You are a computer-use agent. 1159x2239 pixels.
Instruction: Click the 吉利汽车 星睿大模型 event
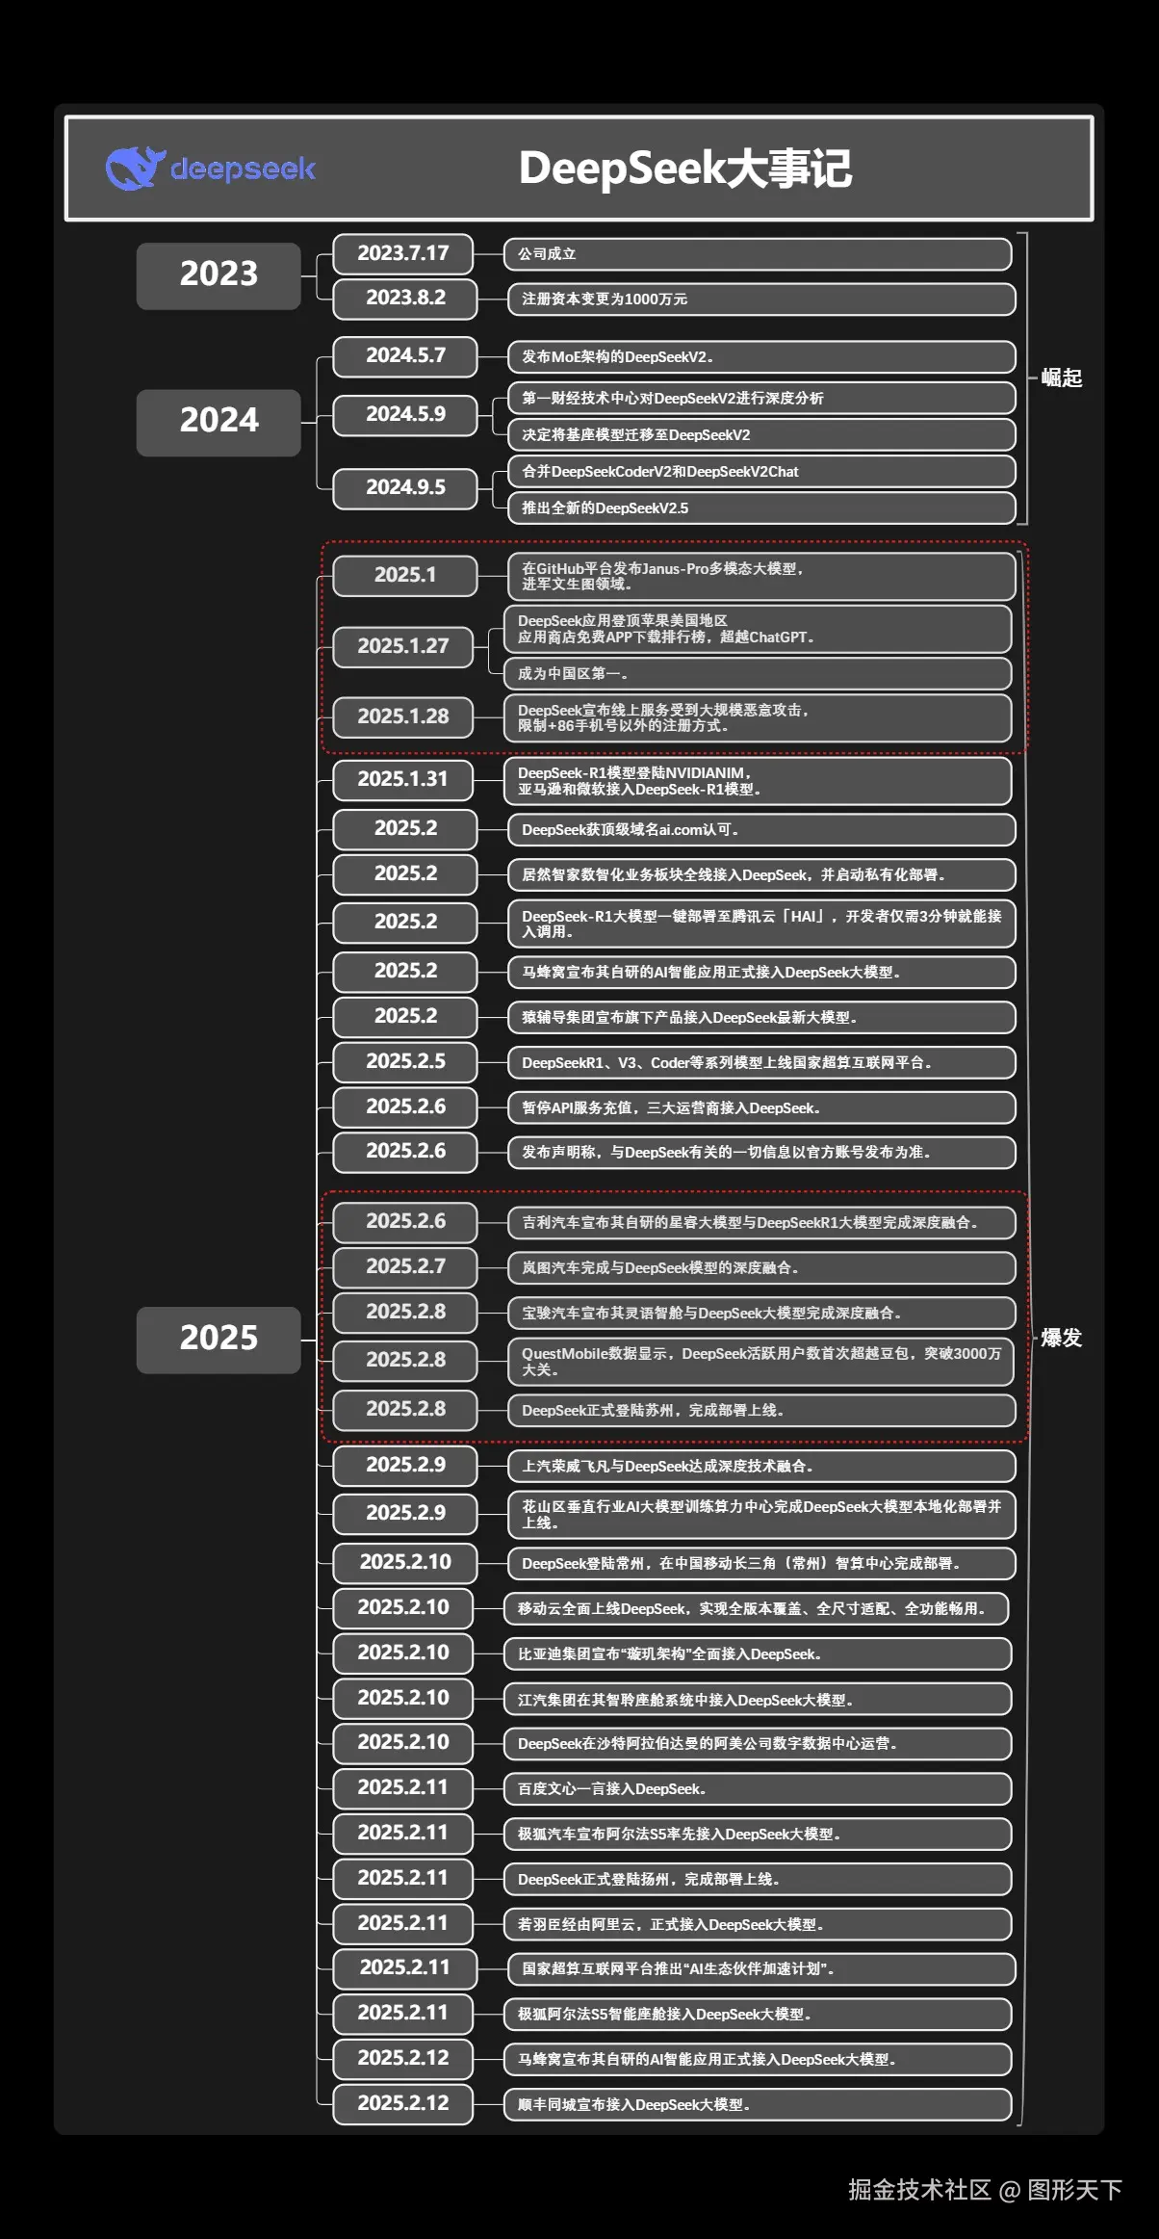761,1223
